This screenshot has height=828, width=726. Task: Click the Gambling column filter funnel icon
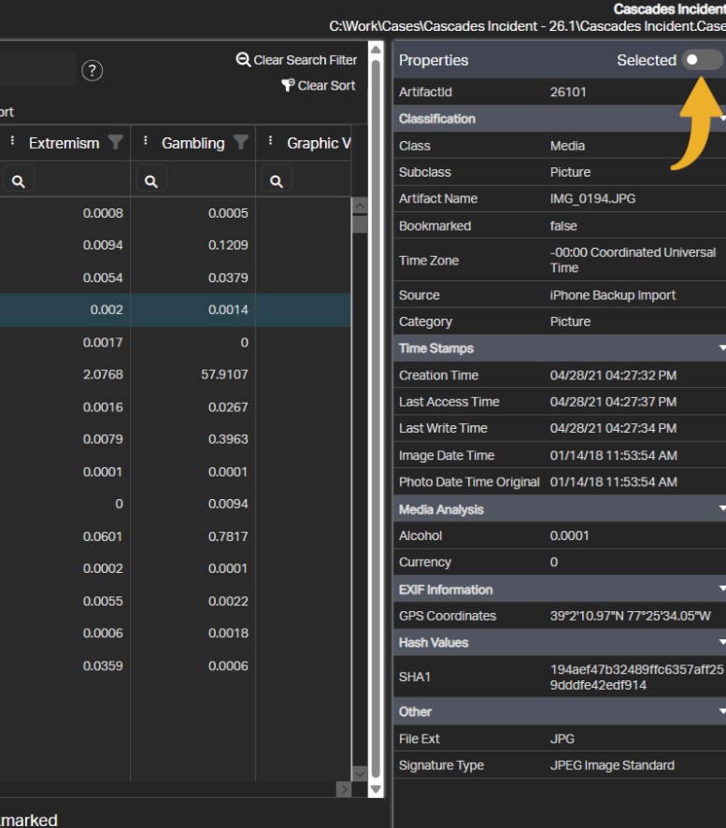click(x=240, y=142)
